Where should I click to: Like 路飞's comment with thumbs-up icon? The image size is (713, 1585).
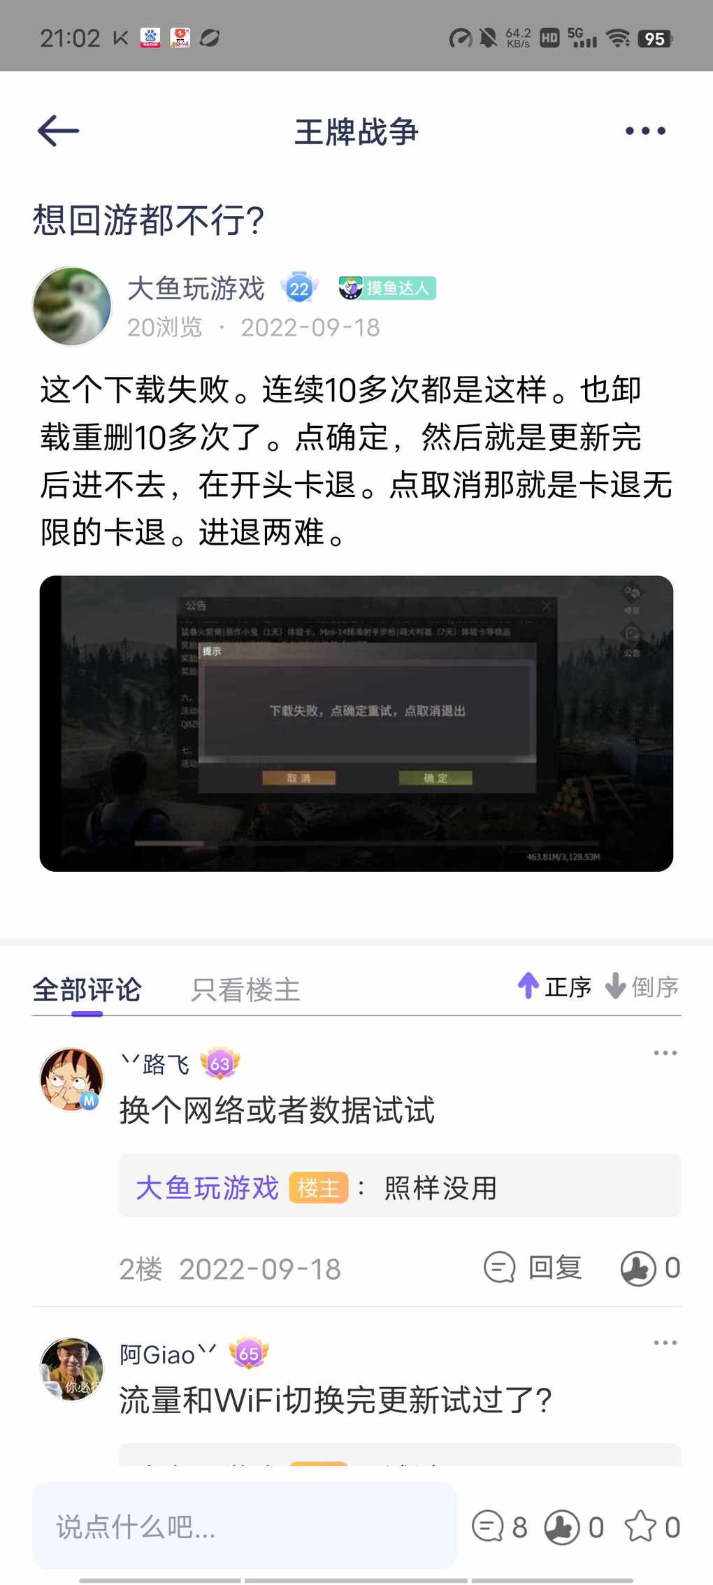pyautogui.click(x=638, y=1268)
